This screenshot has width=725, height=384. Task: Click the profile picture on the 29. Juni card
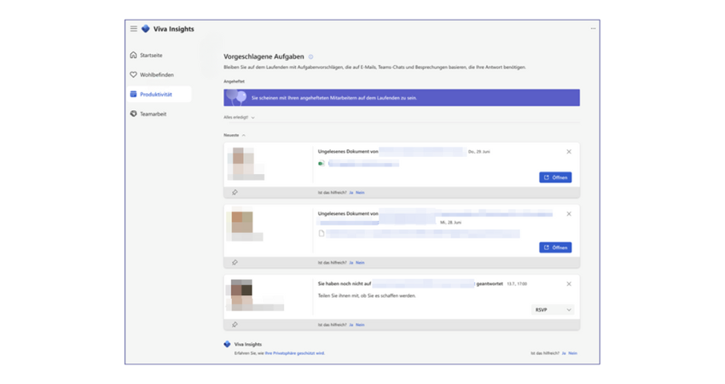click(243, 160)
